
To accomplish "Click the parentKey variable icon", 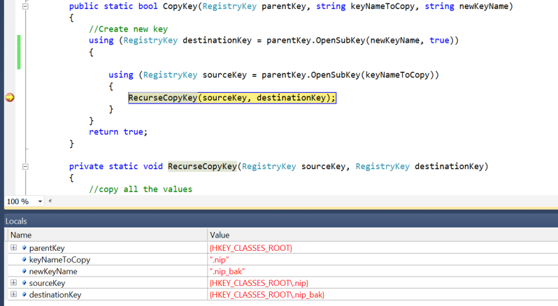I will [24, 248].
